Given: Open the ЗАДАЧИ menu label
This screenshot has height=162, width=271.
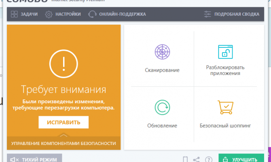Looking at the screenshot, I should click(x=29, y=14).
